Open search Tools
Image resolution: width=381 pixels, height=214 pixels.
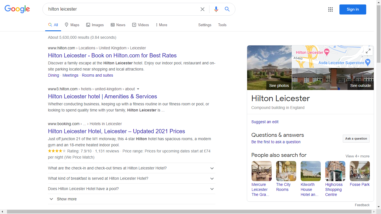[x=222, y=25]
